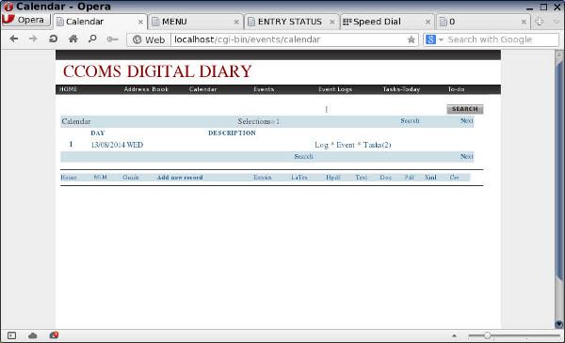The height and width of the screenshot is (343, 565).
Task: Go back using the back arrow
Action: tap(14, 39)
